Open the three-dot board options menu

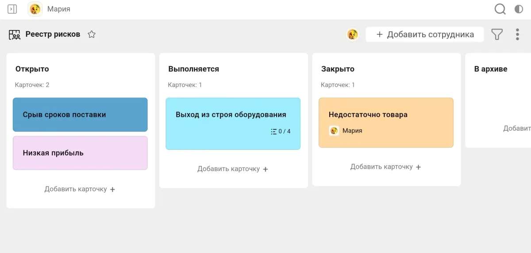coord(517,35)
